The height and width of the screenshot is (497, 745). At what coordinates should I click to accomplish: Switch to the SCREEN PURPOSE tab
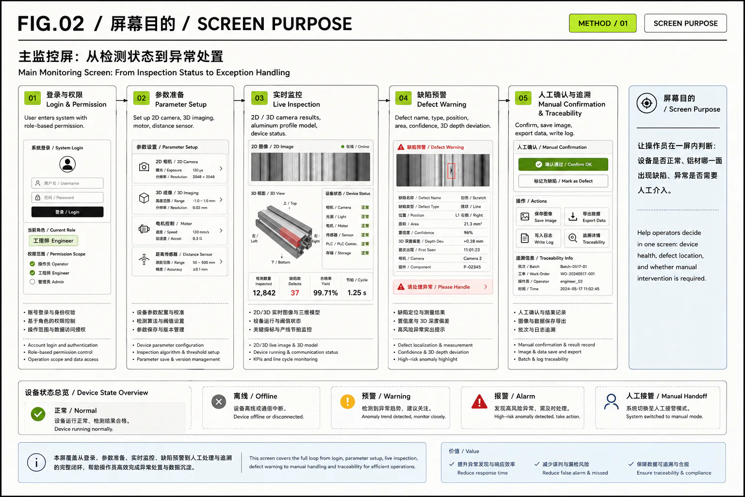pyautogui.click(x=685, y=23)
